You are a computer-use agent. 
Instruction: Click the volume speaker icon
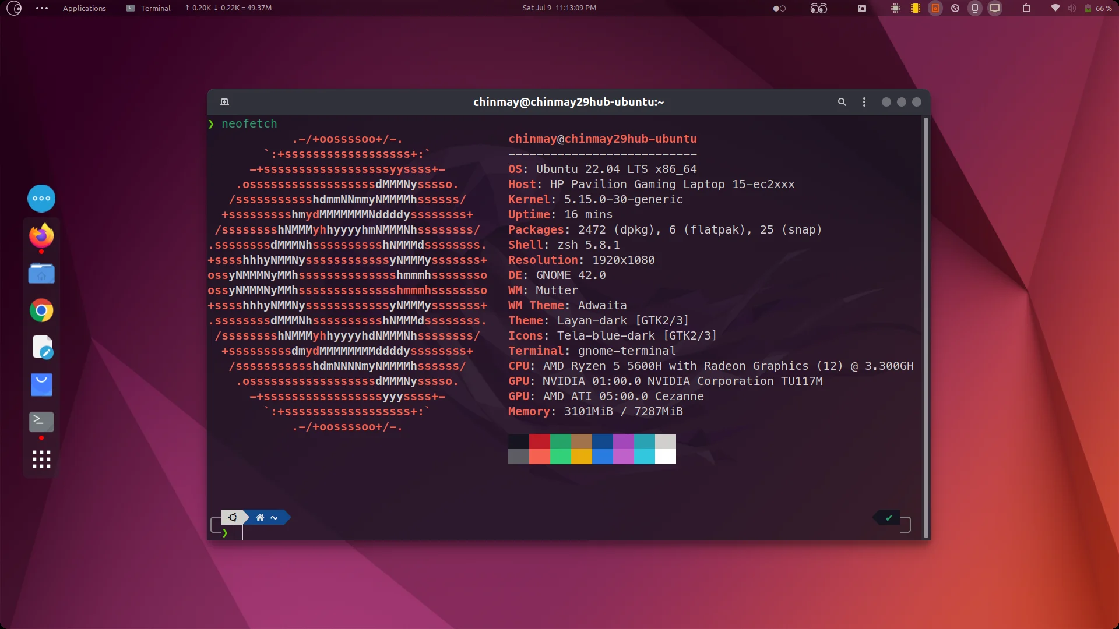coord(1072,8)
